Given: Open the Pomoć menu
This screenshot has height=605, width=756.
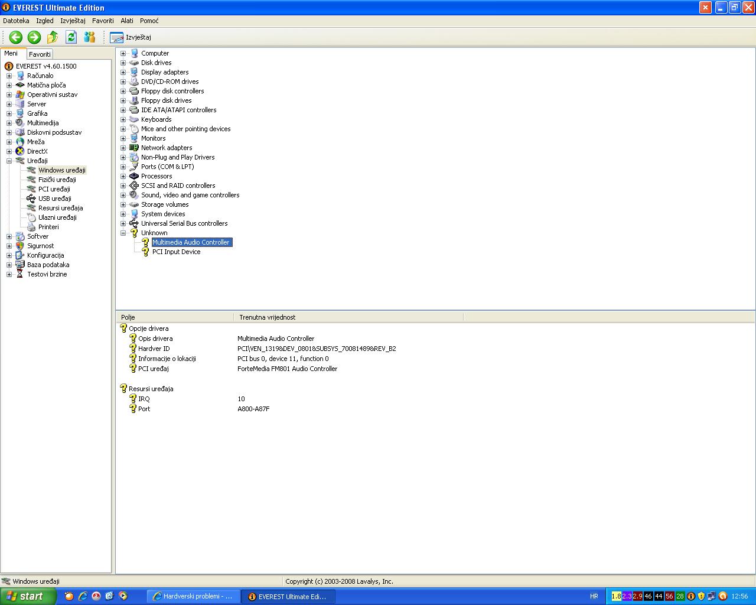Looking at the screenshot, I should pyautogui.click(x=149, y=21).
